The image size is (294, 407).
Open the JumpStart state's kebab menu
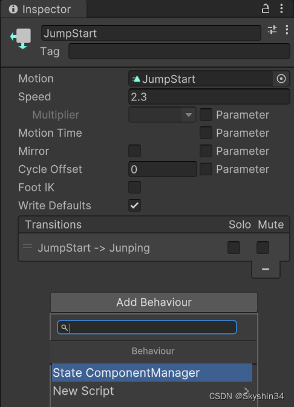pos(287,30)
